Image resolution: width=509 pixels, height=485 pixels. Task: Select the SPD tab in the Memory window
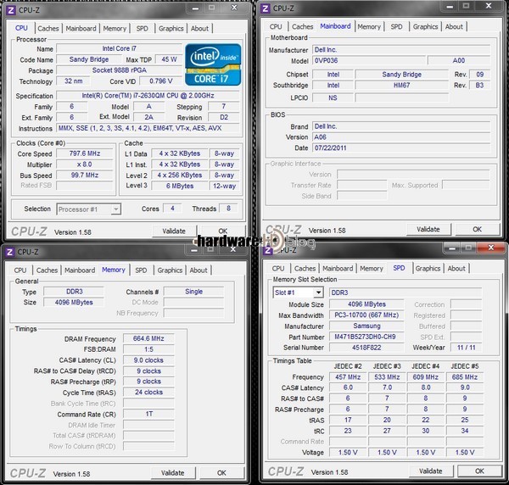pos(141,270)
